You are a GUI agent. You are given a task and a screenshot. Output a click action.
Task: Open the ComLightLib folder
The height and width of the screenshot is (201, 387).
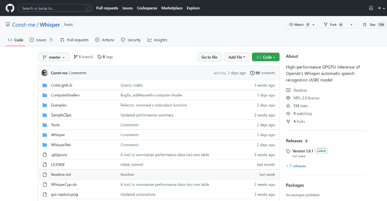(x=62, y=85)
